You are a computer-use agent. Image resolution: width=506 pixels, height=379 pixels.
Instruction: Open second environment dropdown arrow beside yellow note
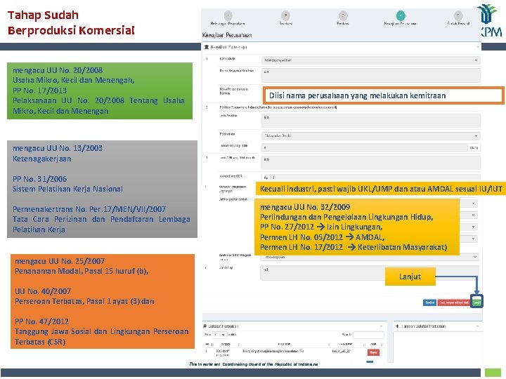tap(473, 215)
